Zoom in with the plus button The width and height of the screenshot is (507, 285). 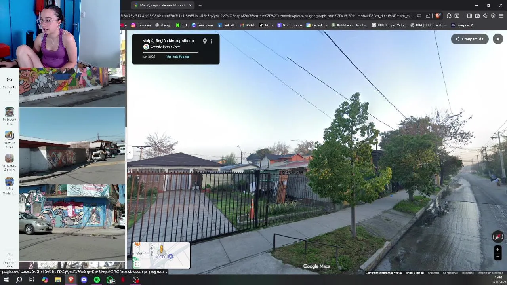click(498, 249)
